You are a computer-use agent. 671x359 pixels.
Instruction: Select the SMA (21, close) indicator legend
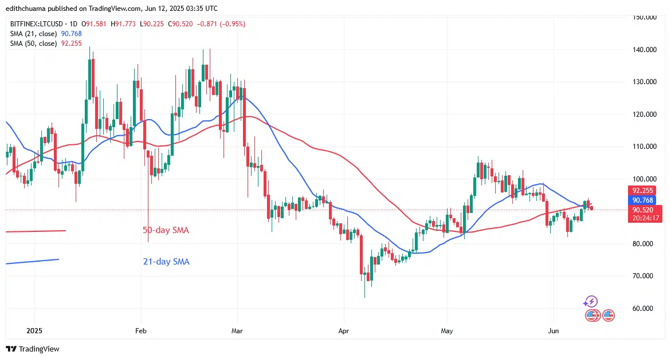coord(34,34)
